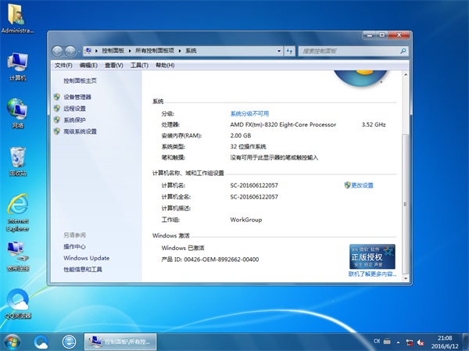Open 设备管理器 from the left sidebar
The width and height of the screenshot is (469, 351).
82,97
